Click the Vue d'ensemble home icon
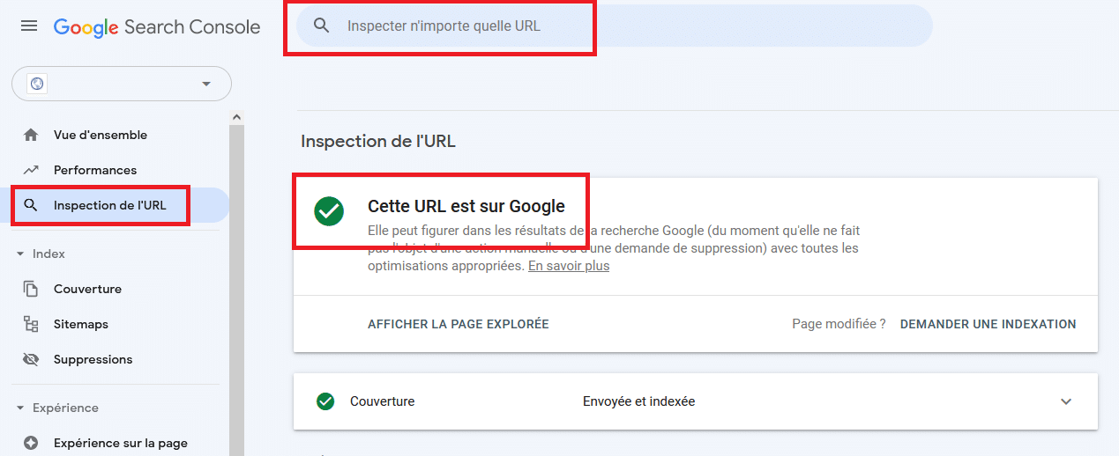The width and height of the screenshot is (1119, 456). (x=31, y=135)
